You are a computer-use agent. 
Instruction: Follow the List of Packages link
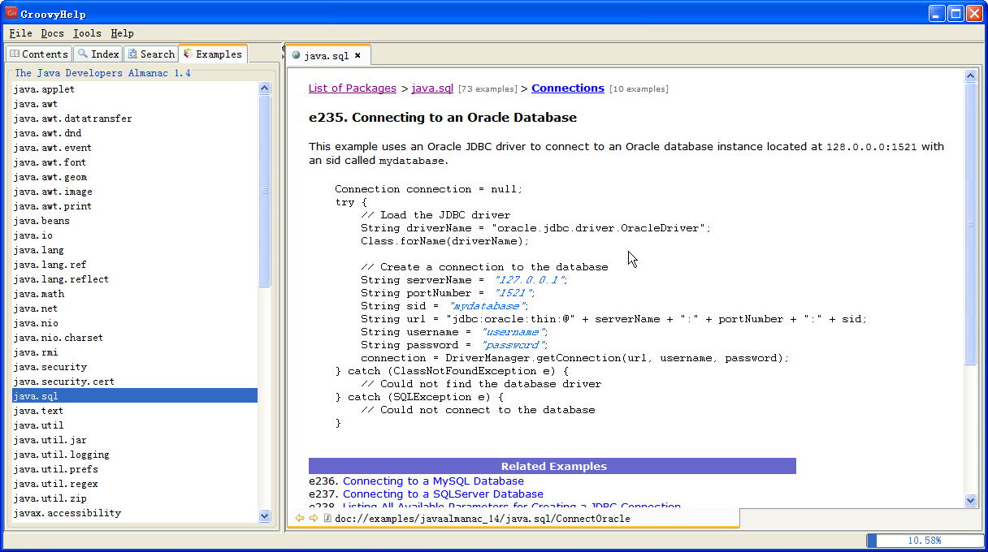coord(353,88)
